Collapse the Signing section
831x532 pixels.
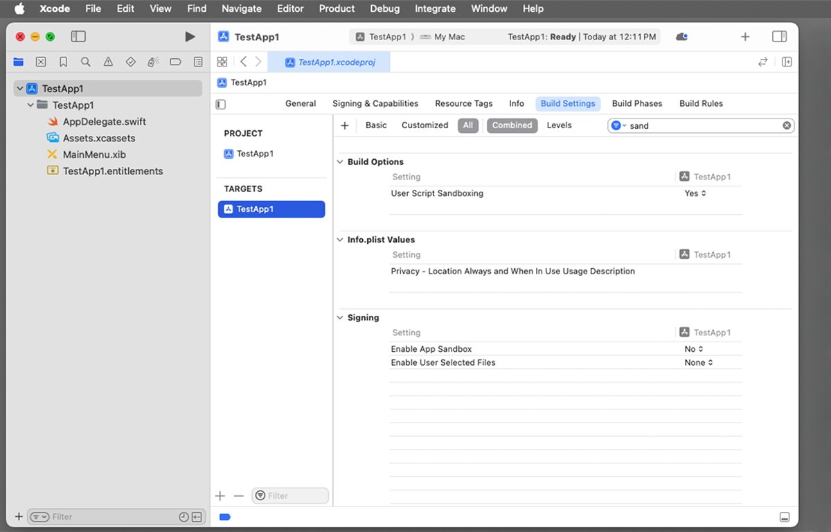coord(339,317)
